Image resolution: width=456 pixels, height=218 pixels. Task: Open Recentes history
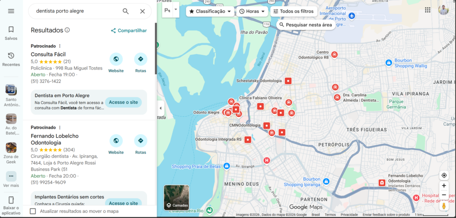point(11,59)
